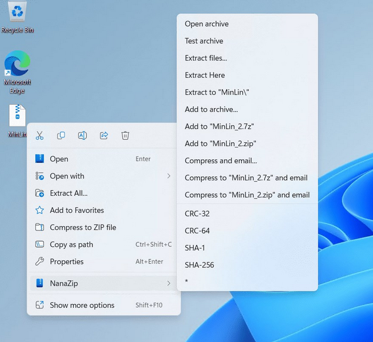Calculate the CRC-64 checksum

click(x=248, y=231)
